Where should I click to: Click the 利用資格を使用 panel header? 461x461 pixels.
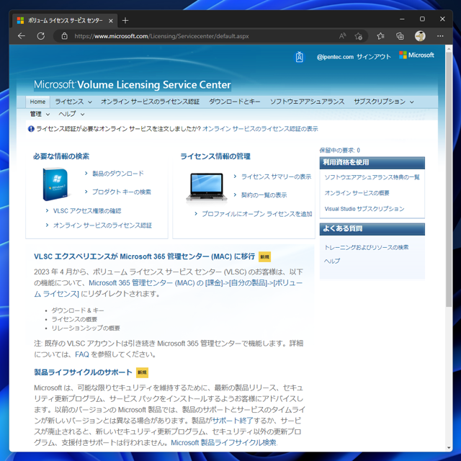372,163
